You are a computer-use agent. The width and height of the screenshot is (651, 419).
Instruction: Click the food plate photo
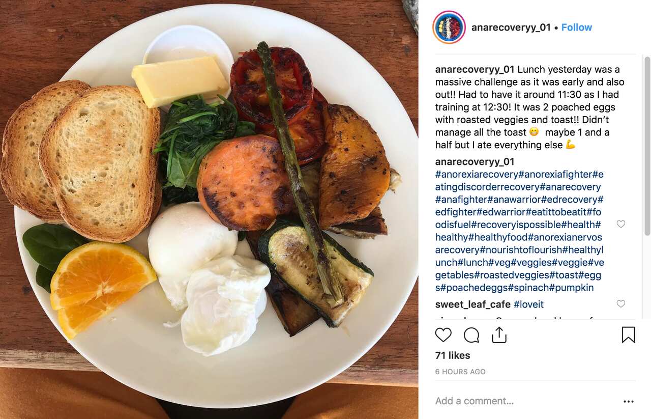coord(209,209)
